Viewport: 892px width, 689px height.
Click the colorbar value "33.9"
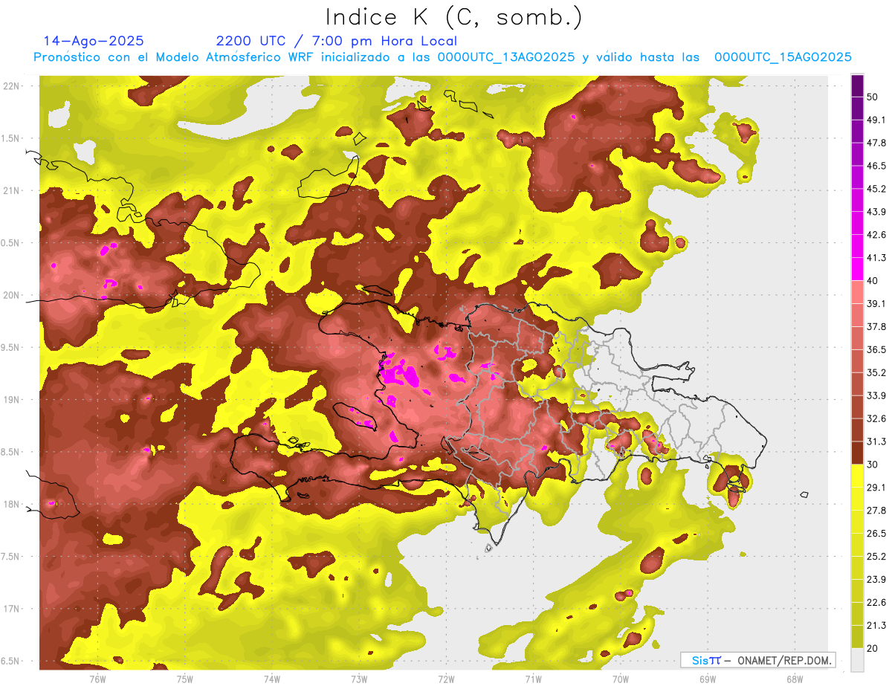coord(876,395)
